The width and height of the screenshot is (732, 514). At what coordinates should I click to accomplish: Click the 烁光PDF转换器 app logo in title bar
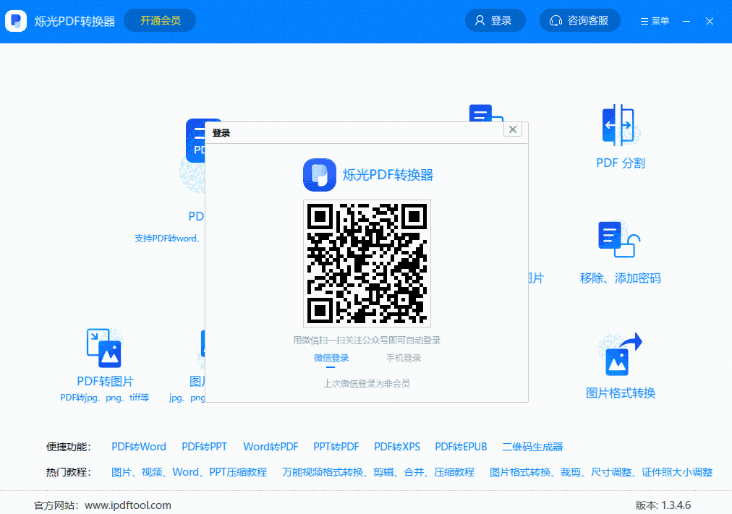16,21
